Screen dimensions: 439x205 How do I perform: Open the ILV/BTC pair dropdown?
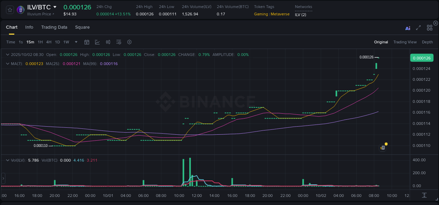point(55,7)
